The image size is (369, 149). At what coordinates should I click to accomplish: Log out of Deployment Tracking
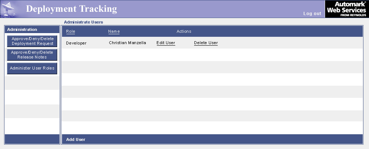click(x=312, y=13)
